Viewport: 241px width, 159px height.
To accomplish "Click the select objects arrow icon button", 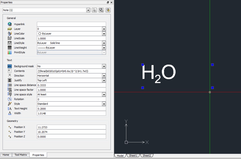I will 94,10.
